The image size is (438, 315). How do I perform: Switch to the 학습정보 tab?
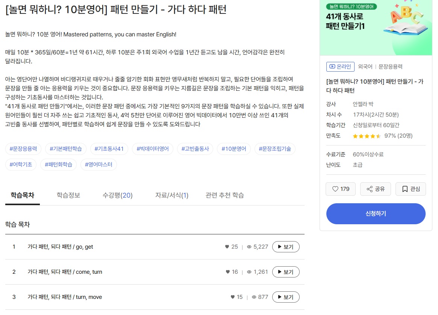point(68,195)
